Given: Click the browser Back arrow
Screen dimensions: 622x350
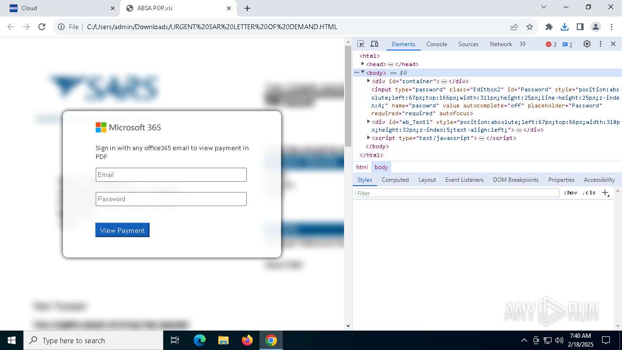Looking at the screenshot, I should 11,27.
